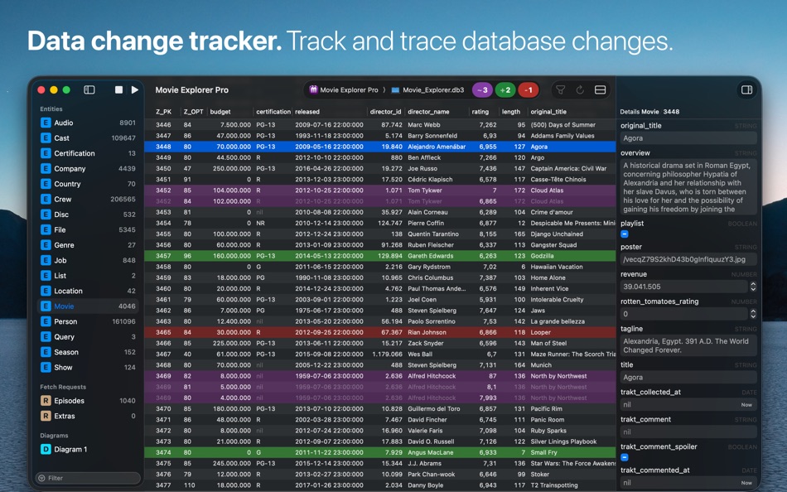Select the Query entity

pyautogui.click(x=88, y=337)
